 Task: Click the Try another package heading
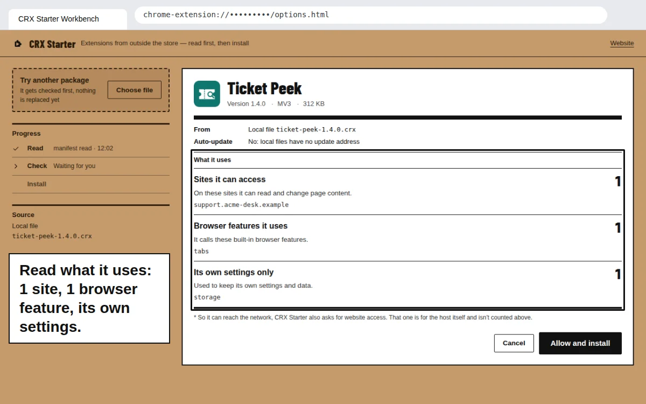[x=54, y=80]
